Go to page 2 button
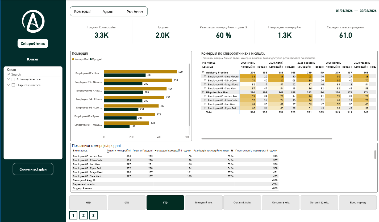 [x=84, y=215]
